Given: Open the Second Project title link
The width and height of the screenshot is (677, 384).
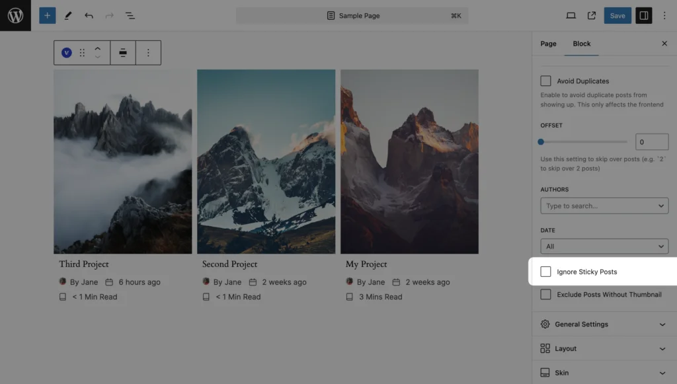Looking at the screenshot, I should pos(229,264).
